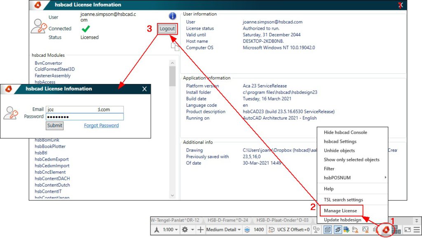Click the drawing warning icon with ruler

356,230
